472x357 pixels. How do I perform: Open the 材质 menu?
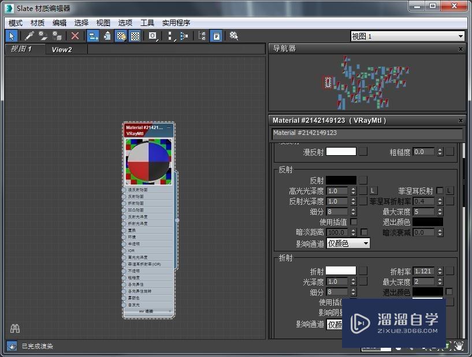38,23
